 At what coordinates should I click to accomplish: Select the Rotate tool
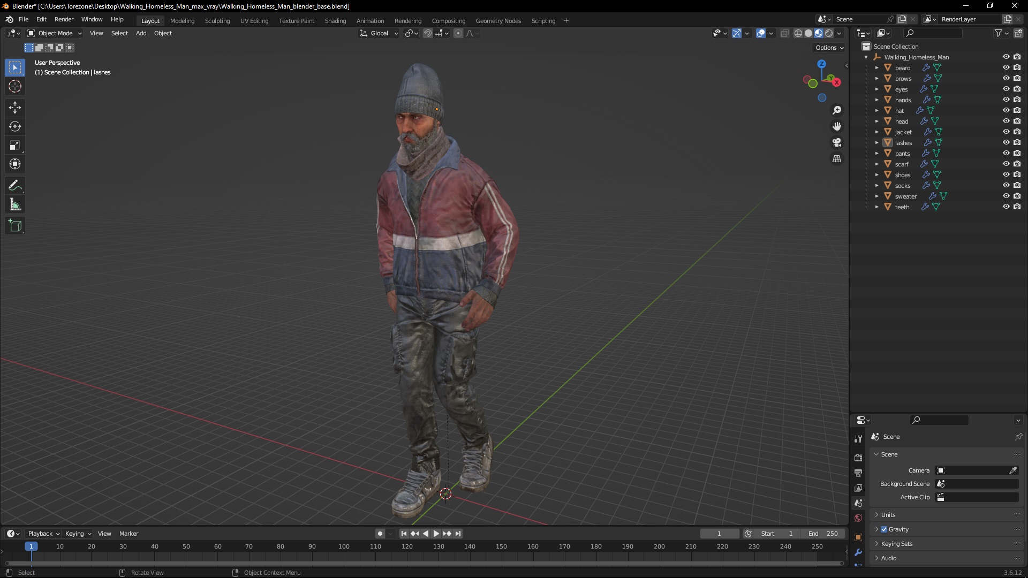(15, 126)
